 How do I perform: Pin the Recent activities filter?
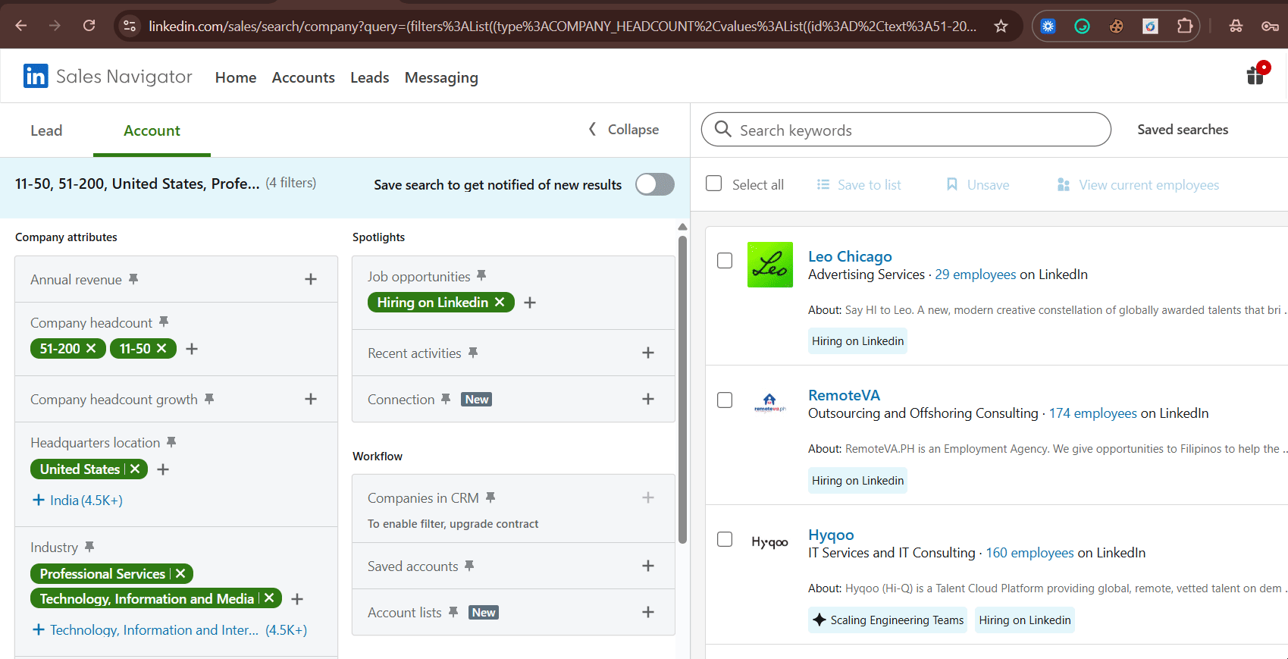coord(473,353)
